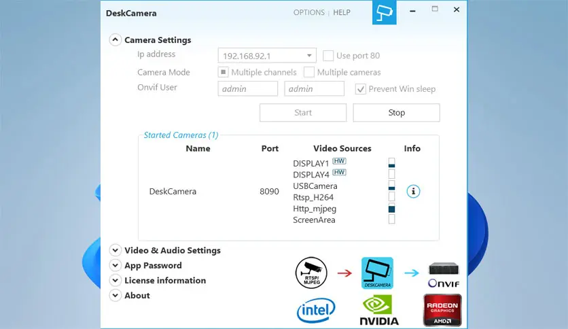
Task: Click the DeskCamera name in camera list
Action: 173,191
